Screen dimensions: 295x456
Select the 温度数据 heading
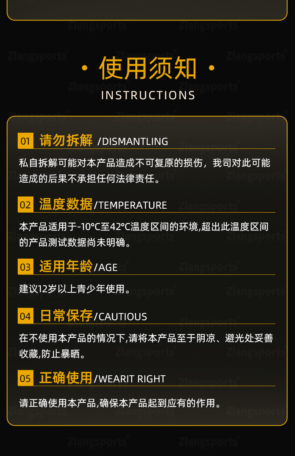(x=66, y=204)
